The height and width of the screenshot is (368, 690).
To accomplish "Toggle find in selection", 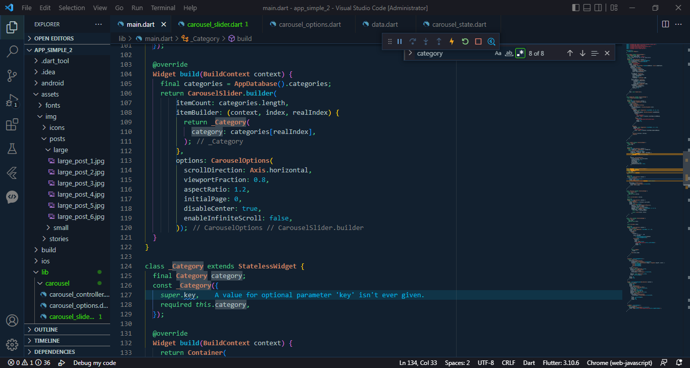I will point(595,53).
